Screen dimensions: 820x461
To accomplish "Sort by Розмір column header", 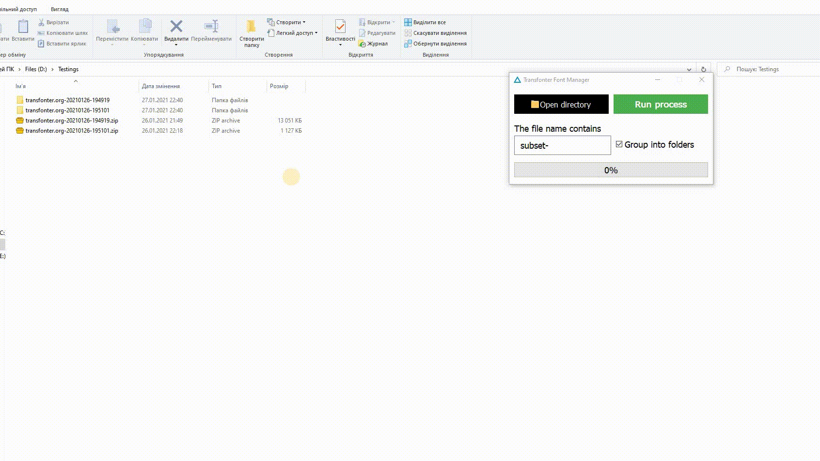I will click(x=286, y=86).
